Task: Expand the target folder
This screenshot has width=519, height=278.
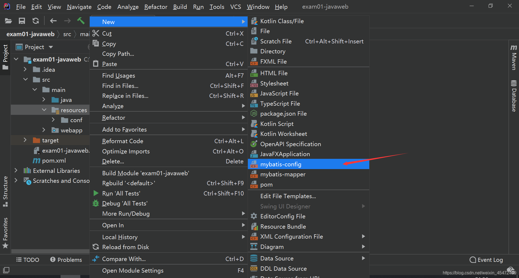Action: (25, 140)
